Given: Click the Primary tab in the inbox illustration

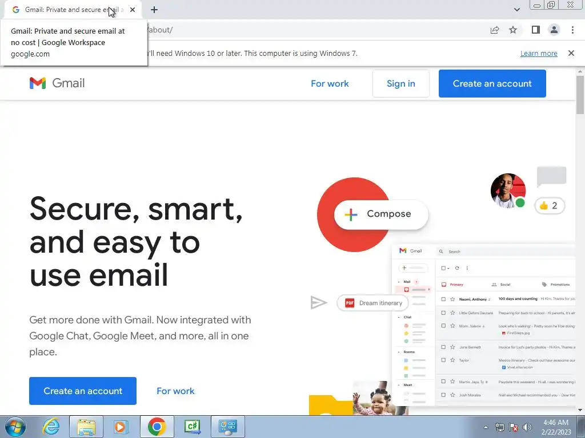Looking at the screenshot, I should [452, 285].
